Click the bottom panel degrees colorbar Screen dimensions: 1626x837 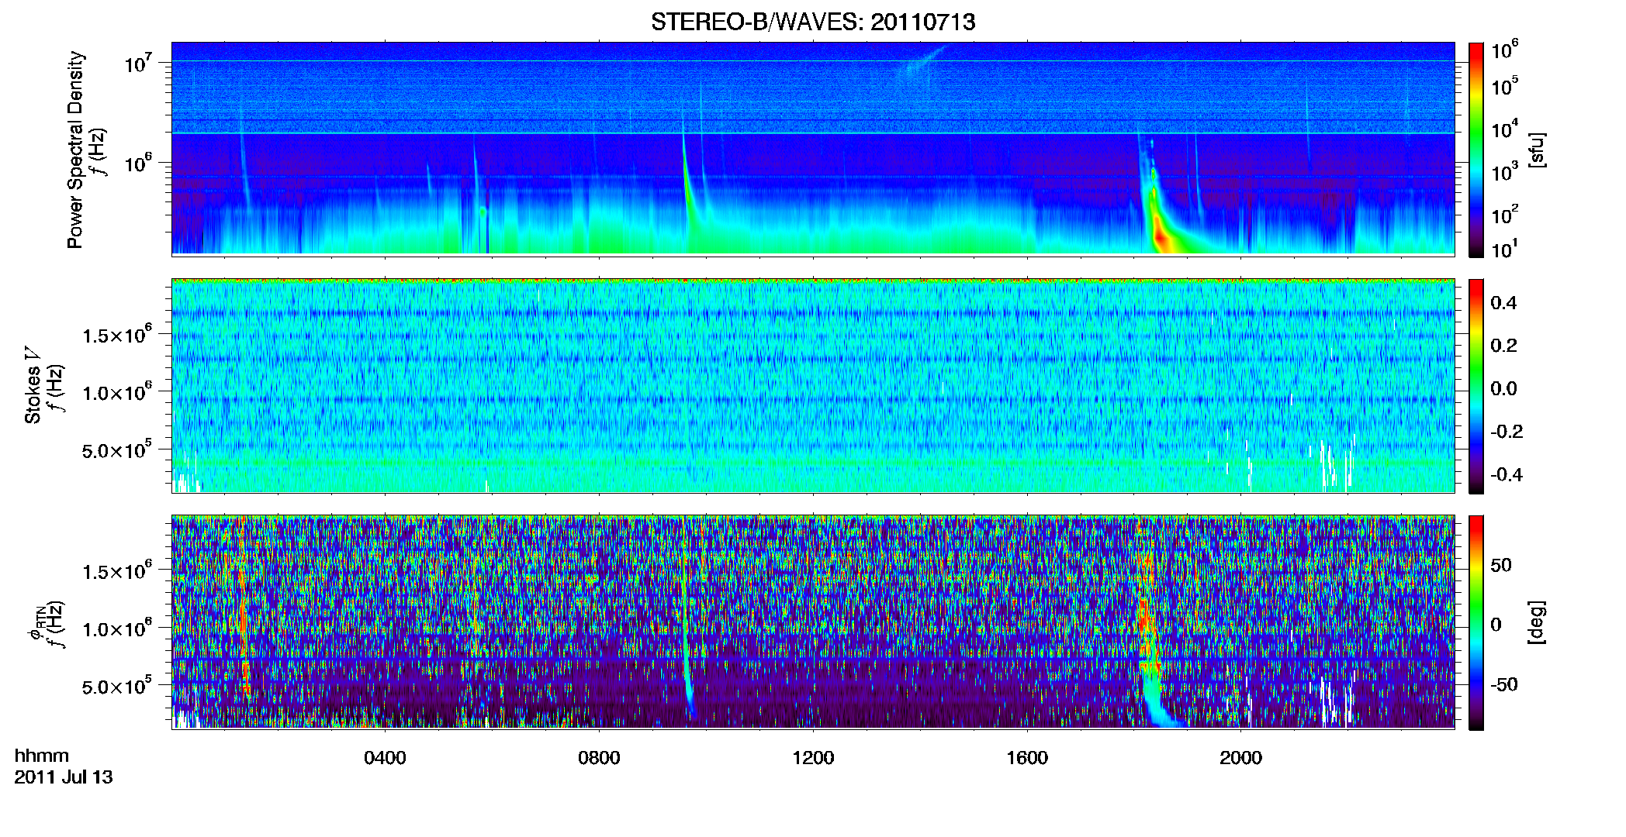click(x=1476, y=622)
